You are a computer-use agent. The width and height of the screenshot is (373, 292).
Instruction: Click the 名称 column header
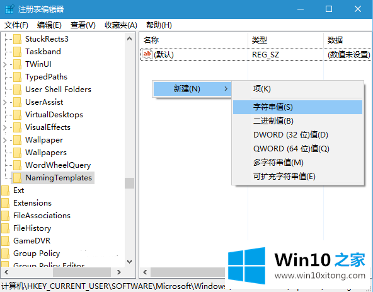coord(193,40)
